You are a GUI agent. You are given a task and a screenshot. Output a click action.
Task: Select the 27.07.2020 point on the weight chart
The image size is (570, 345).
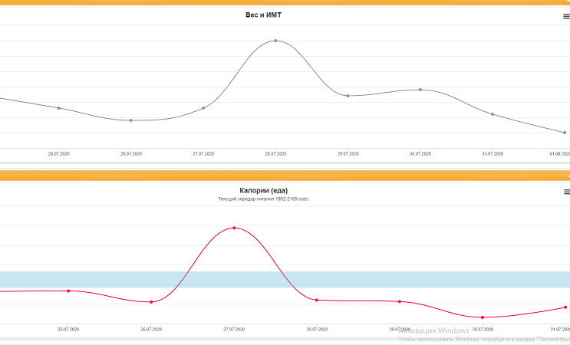(x=203, y=108)
